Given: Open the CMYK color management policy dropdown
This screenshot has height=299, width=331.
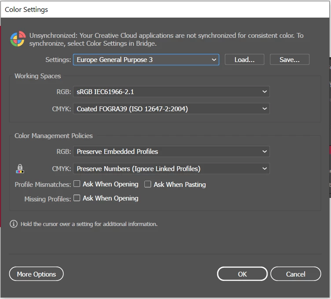Looking at the screenshot, I should coord(171,169).
